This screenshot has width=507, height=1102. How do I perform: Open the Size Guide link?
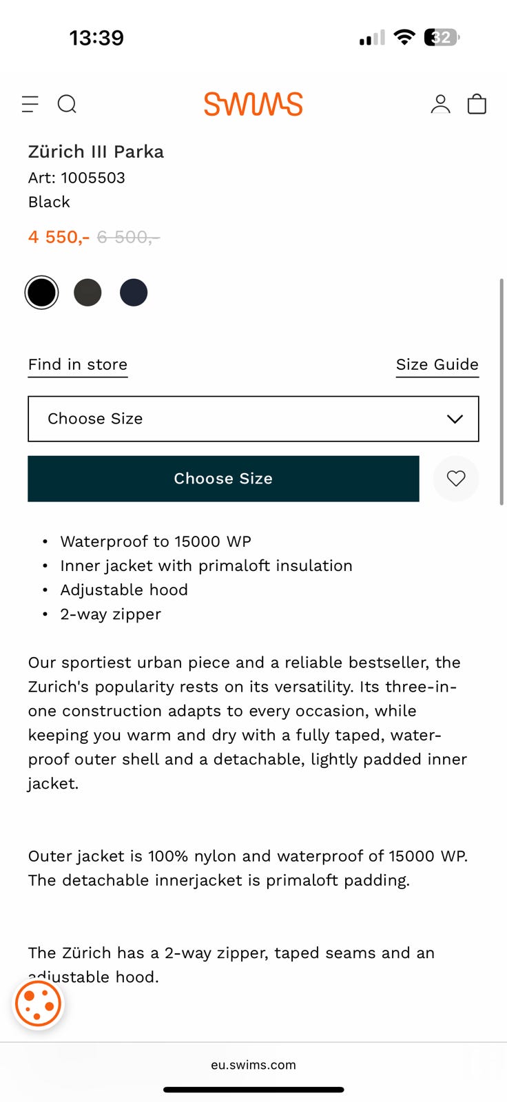[x=437, y=364]
